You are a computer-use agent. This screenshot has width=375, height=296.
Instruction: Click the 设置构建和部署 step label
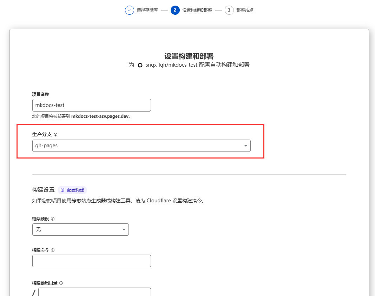(x=197, y=10)
